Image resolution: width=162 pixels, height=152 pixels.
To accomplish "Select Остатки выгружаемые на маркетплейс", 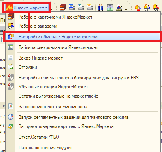I will point(83,96).
